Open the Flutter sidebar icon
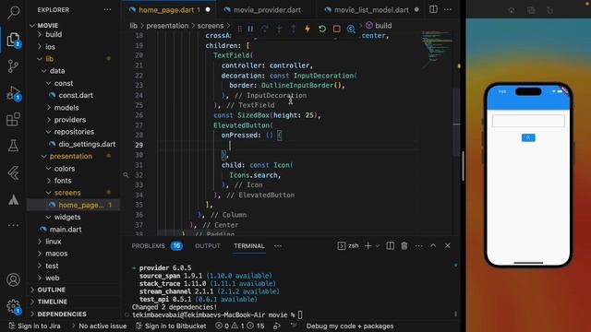This screenshot has width=591, height=332. pyautogui.click(x=13, y=172)
